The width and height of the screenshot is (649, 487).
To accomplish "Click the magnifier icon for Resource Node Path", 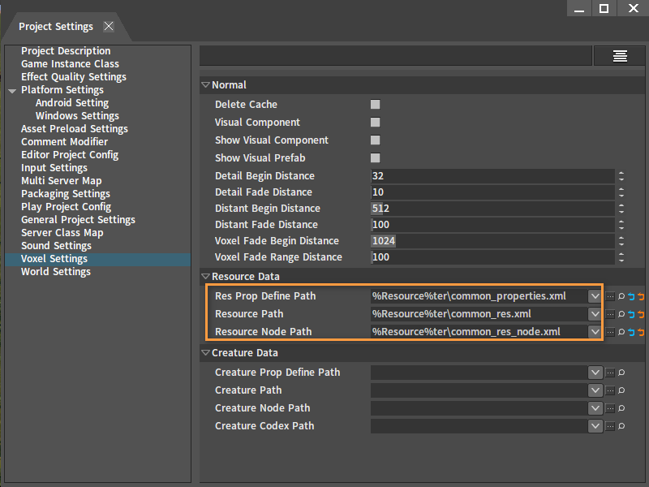I will pyautogui.click(x=621, y=332).
